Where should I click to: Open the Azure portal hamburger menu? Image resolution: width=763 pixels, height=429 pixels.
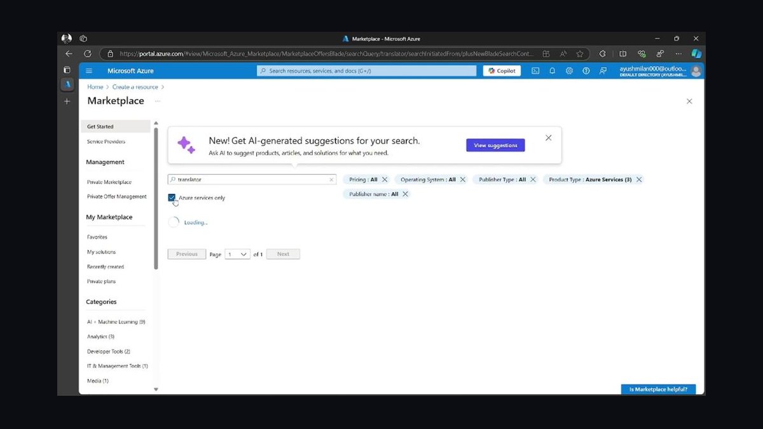89,71
